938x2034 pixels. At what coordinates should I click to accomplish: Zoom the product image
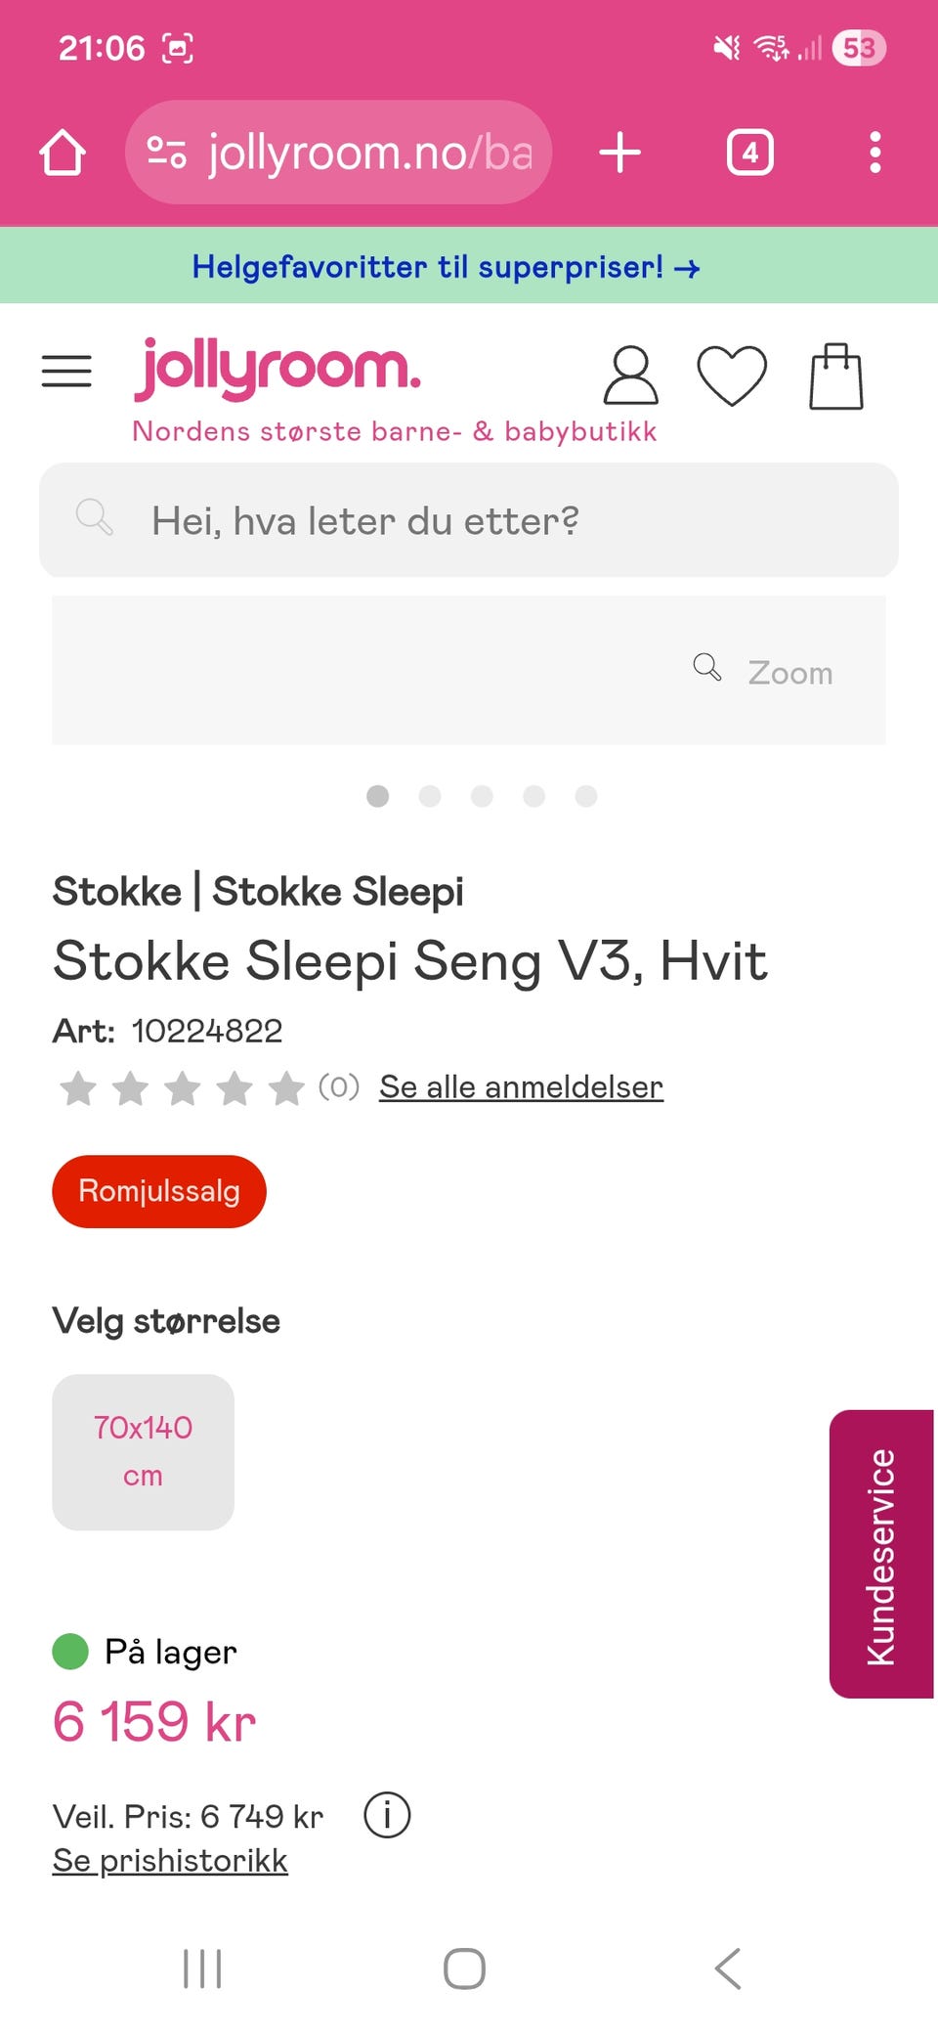763,672
